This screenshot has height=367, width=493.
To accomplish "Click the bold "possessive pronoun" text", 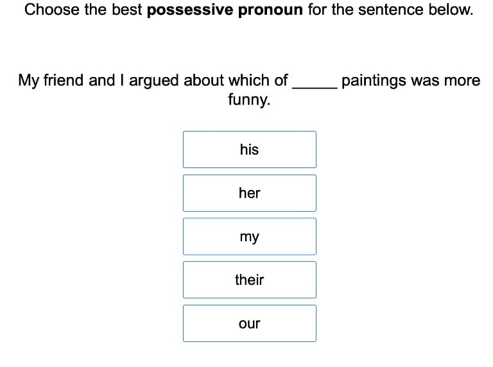I will tap(225, 10).
